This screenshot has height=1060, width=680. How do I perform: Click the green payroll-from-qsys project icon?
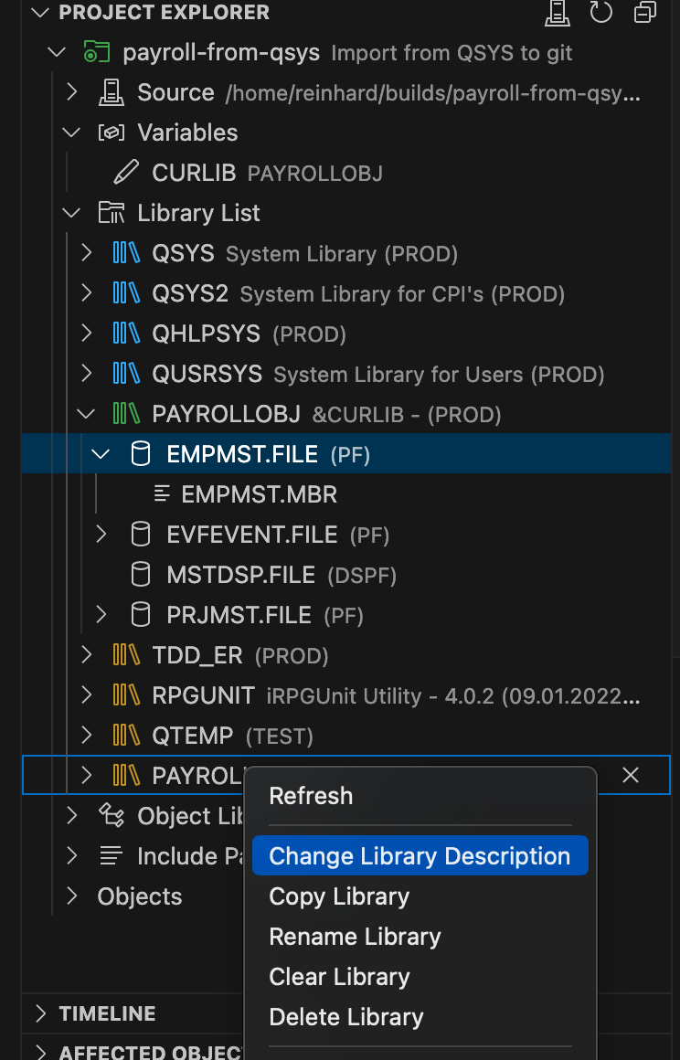coord(95,52)
